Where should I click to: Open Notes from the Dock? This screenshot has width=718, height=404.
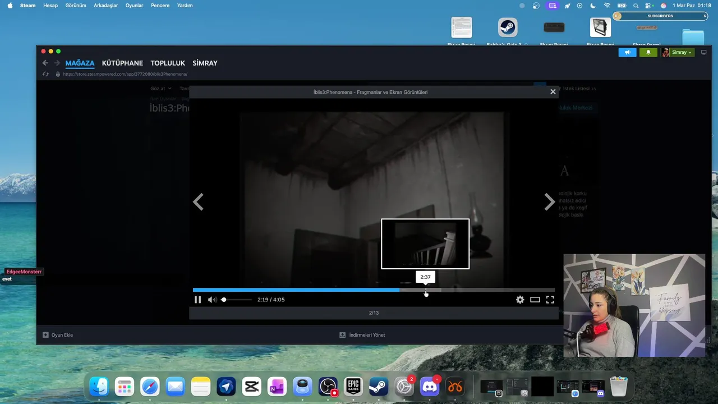pyautogui.click(x=200, y=387)
